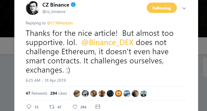Open the man in suit liker avatar
Image resolution: width=207 pixels, height=111 pixels.
coord(144,94)
